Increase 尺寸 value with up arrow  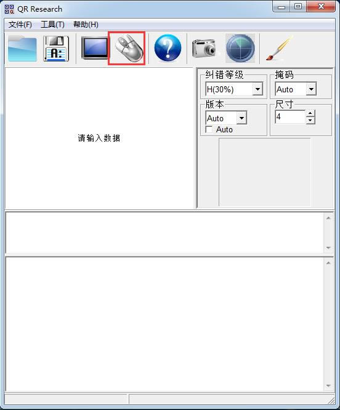pyautogui.click(x=310, y=113)
